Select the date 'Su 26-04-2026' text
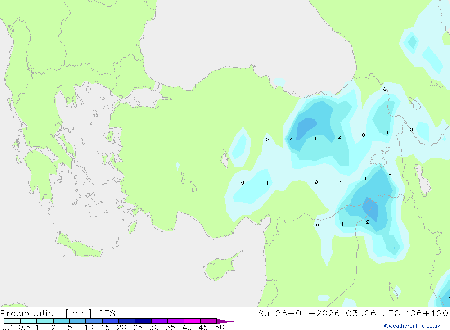 pos(299,313)
